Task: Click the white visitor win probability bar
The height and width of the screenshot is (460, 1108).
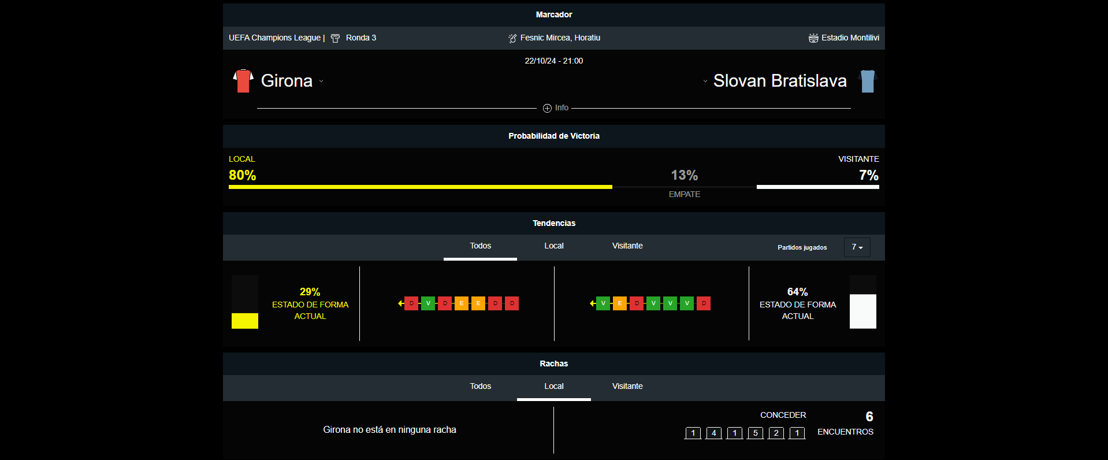Action: 818,187
